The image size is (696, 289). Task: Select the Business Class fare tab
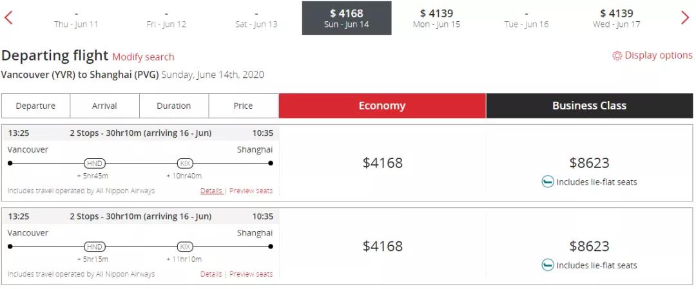pos(589,106)
